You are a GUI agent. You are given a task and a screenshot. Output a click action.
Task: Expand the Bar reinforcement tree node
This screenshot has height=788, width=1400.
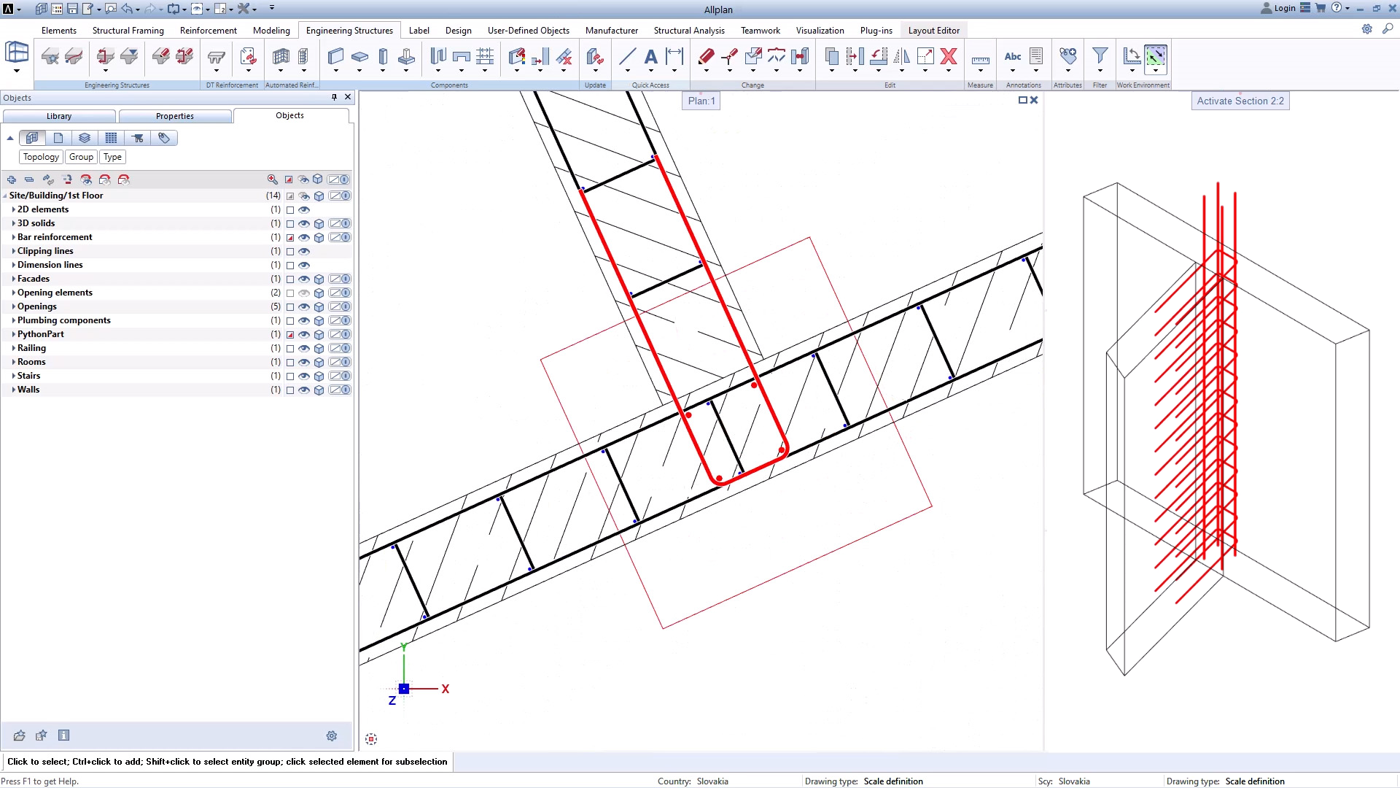pyautogui.click(x=13, y=237)
